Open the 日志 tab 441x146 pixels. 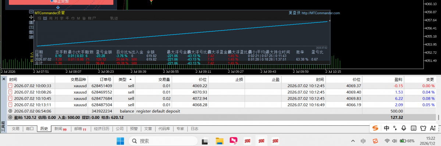click(194, 129)
